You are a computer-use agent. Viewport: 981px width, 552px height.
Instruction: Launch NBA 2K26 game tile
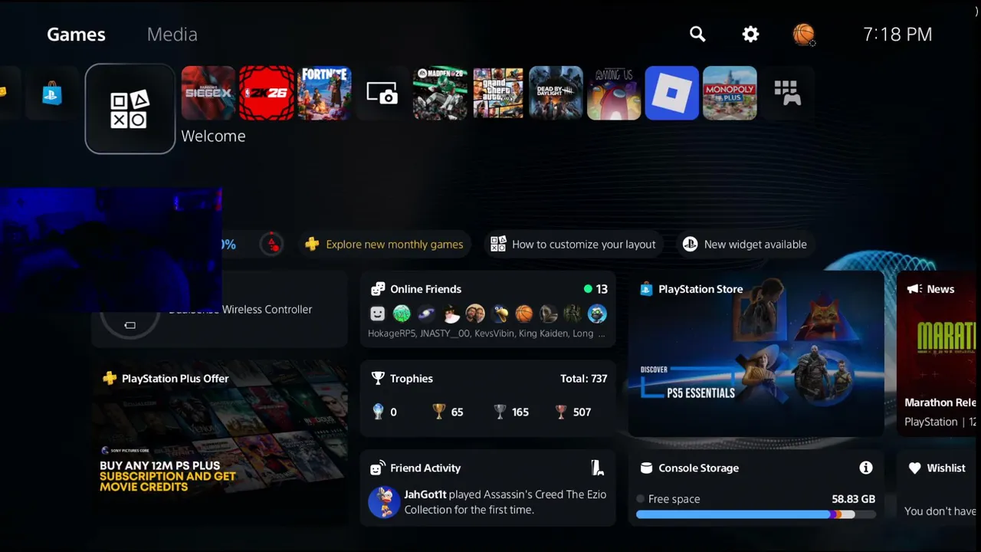point(267,94)
